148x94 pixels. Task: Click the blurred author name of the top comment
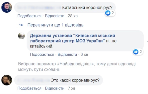coord(39,7)
